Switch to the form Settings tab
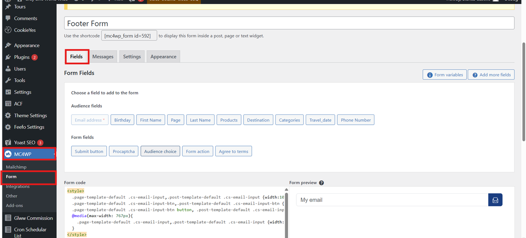Viewport: 526px width, 238px height. 132,57
